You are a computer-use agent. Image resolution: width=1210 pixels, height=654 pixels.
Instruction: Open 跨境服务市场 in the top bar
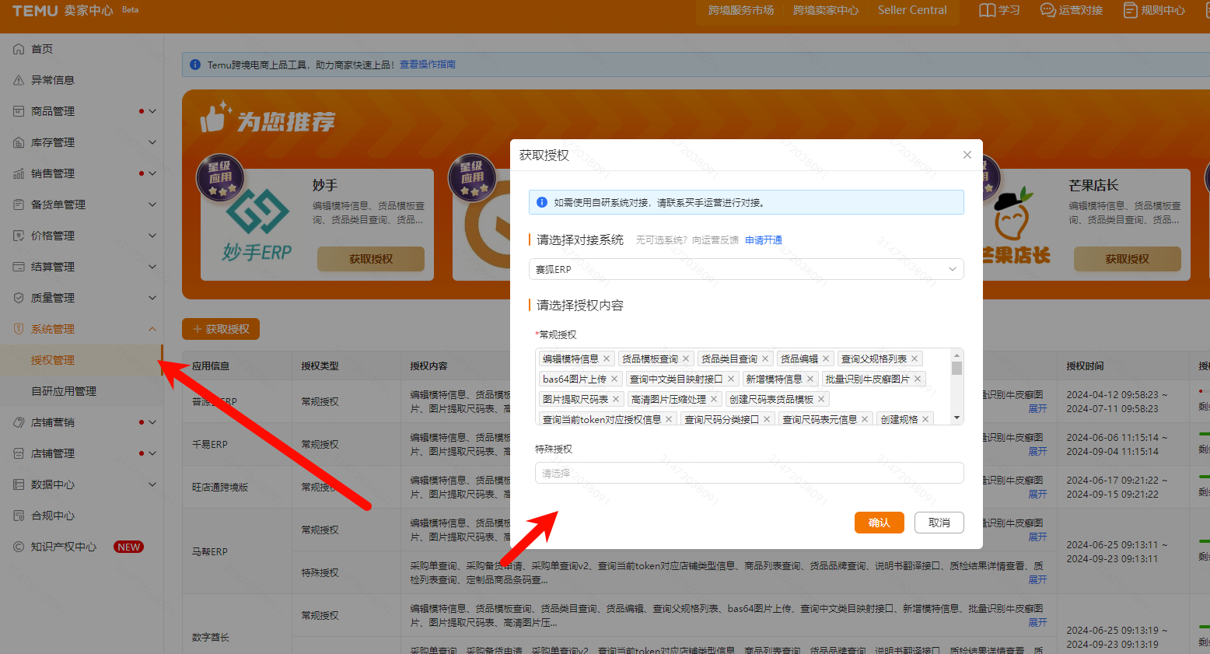[741, 10]
